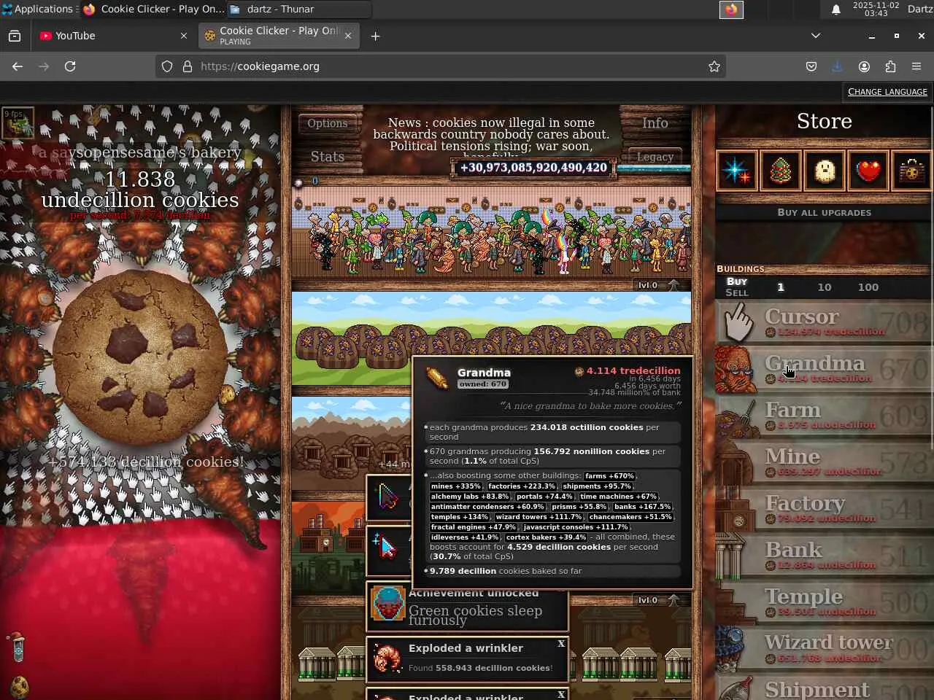Open the Stats menu

point(328,157)
